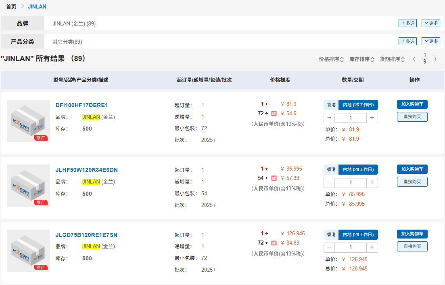Click the ¥ 84.63 tier price
This screenshot has height=285, width=445.
(x=290, y=243)
